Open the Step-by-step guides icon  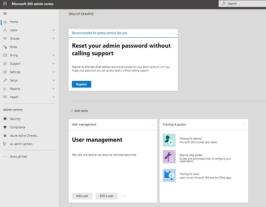click(x=169, y=156)
